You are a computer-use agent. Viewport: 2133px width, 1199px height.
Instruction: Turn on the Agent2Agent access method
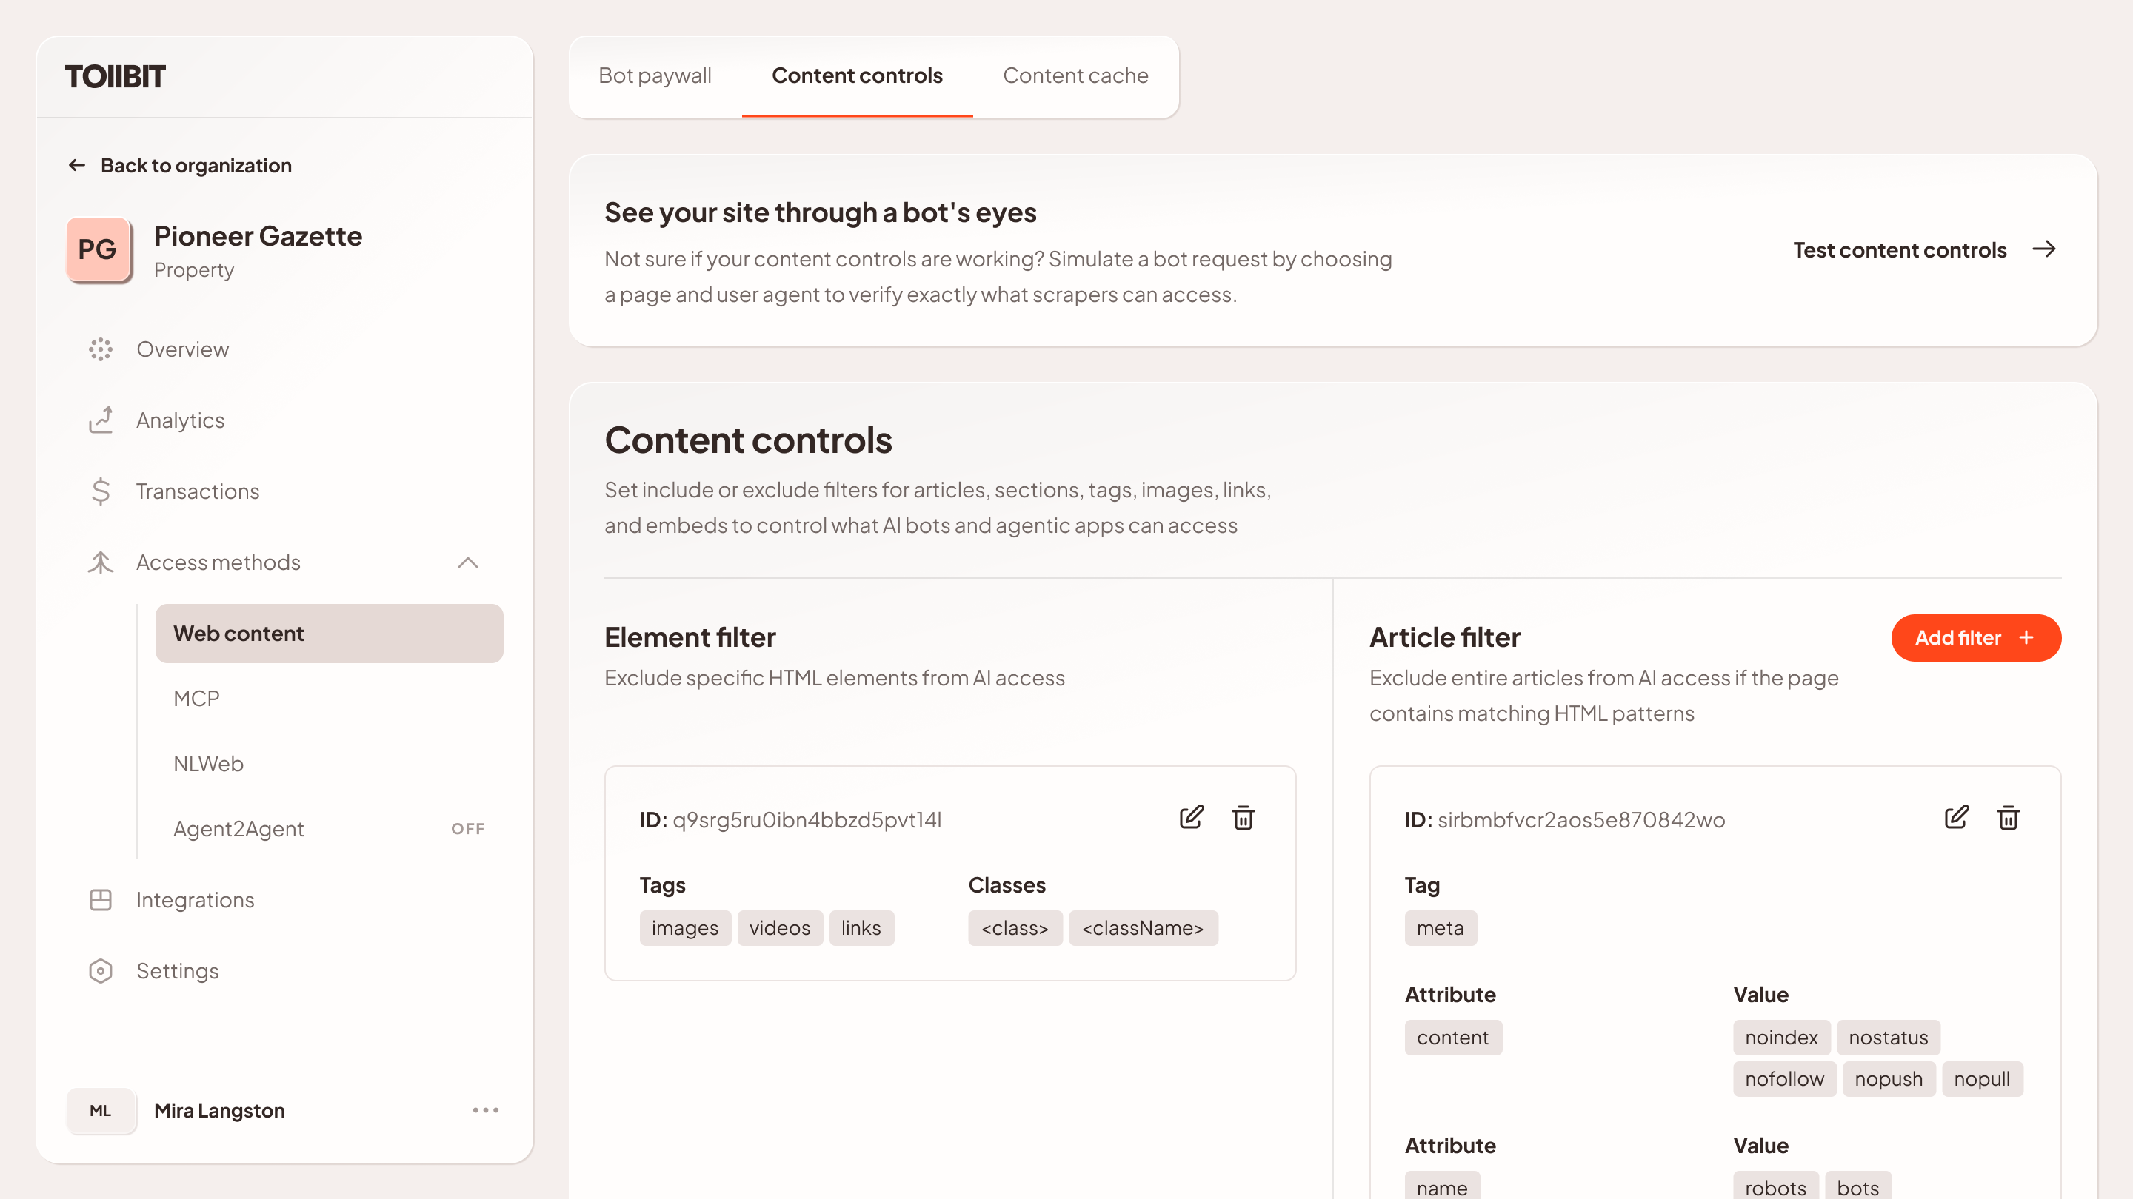pos(468,827)
